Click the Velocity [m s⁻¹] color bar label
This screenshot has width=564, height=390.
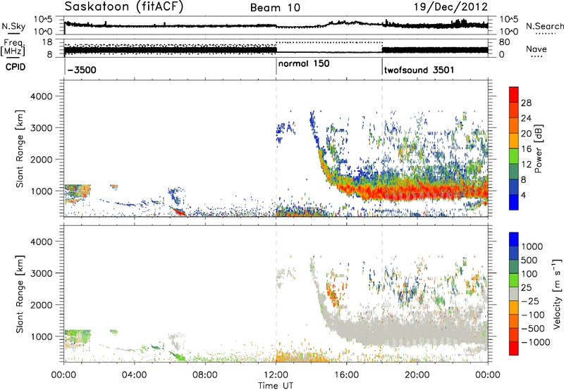(557, 294)
